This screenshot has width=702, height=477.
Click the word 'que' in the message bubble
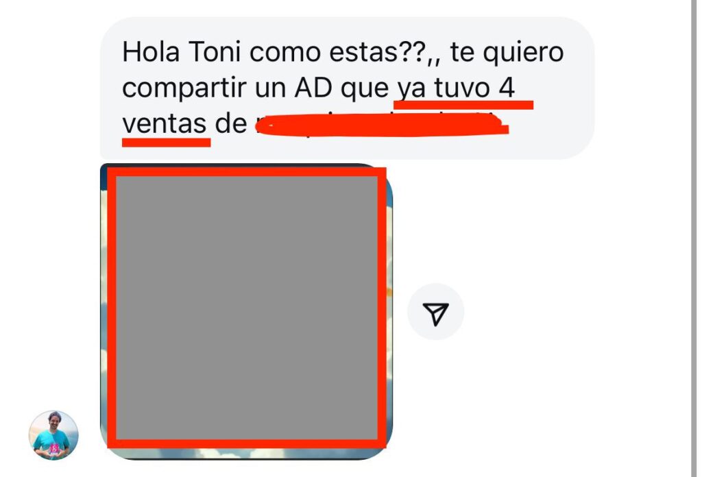point(365,90)
